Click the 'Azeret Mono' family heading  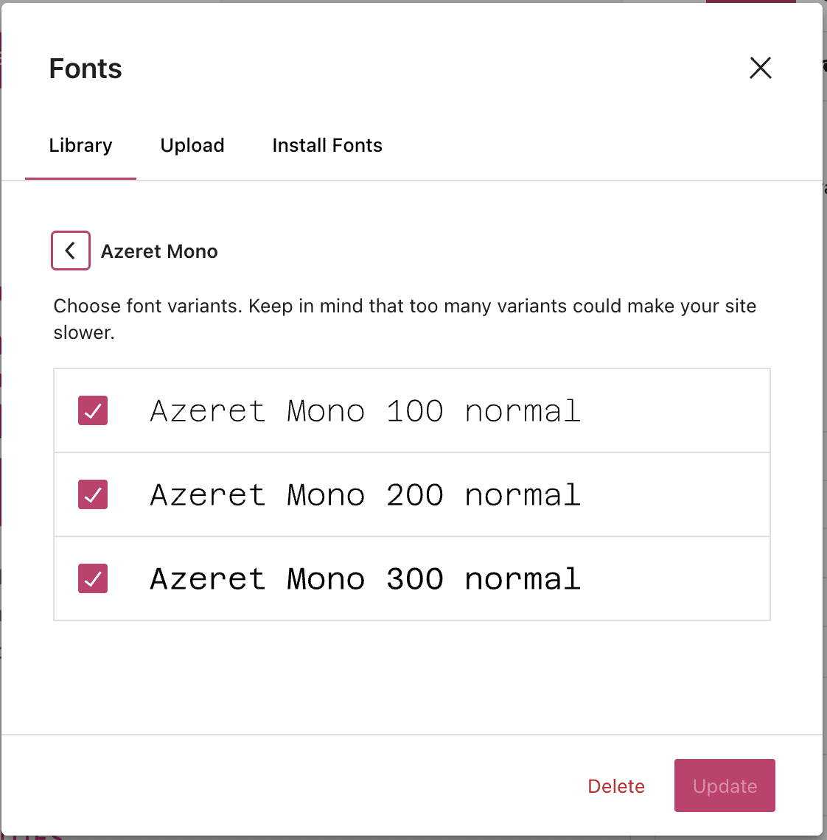pos(159,251)
